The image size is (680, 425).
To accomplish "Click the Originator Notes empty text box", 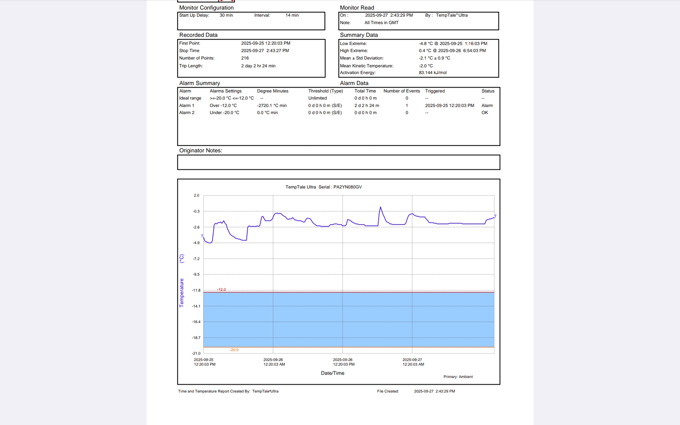I will pyautogui.click(x=338, y=162).
